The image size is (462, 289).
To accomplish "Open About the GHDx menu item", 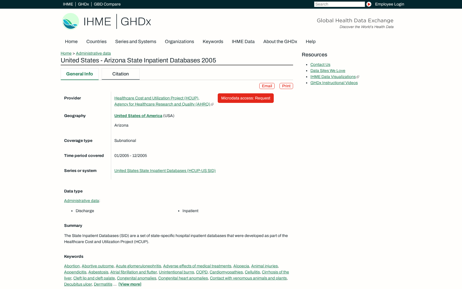I will pyautogui.click(x=280, y=42).
